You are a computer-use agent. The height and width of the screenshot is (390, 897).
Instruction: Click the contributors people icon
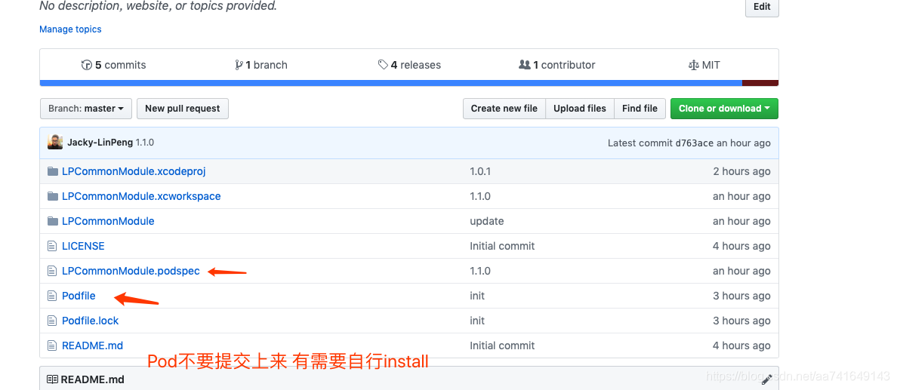click(x=525, y=65)
